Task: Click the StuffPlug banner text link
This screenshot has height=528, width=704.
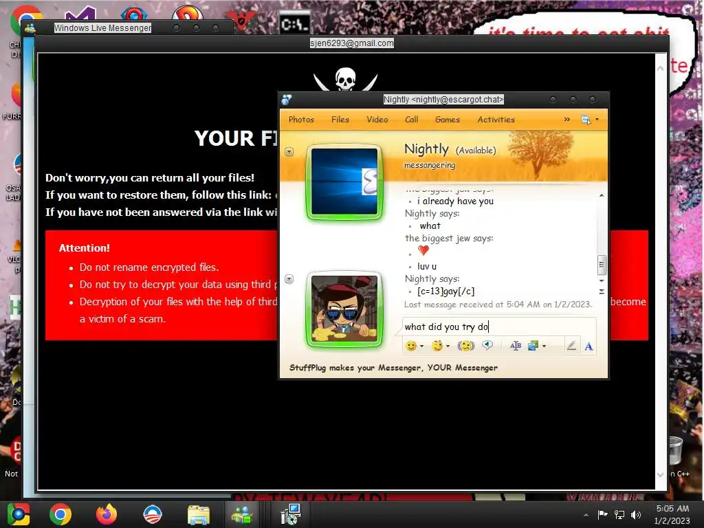Action: coord(393,368)
